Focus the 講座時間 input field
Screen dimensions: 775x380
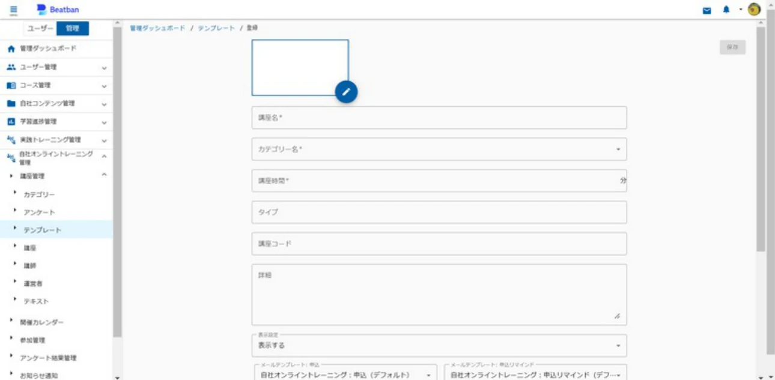coord(439,181)
